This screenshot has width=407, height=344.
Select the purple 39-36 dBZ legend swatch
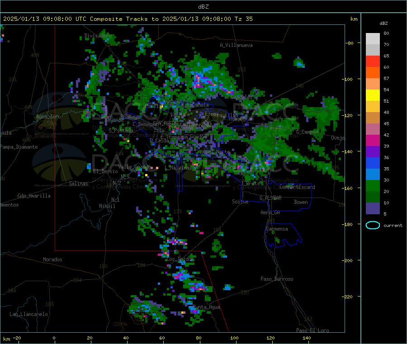coord(373,152)
